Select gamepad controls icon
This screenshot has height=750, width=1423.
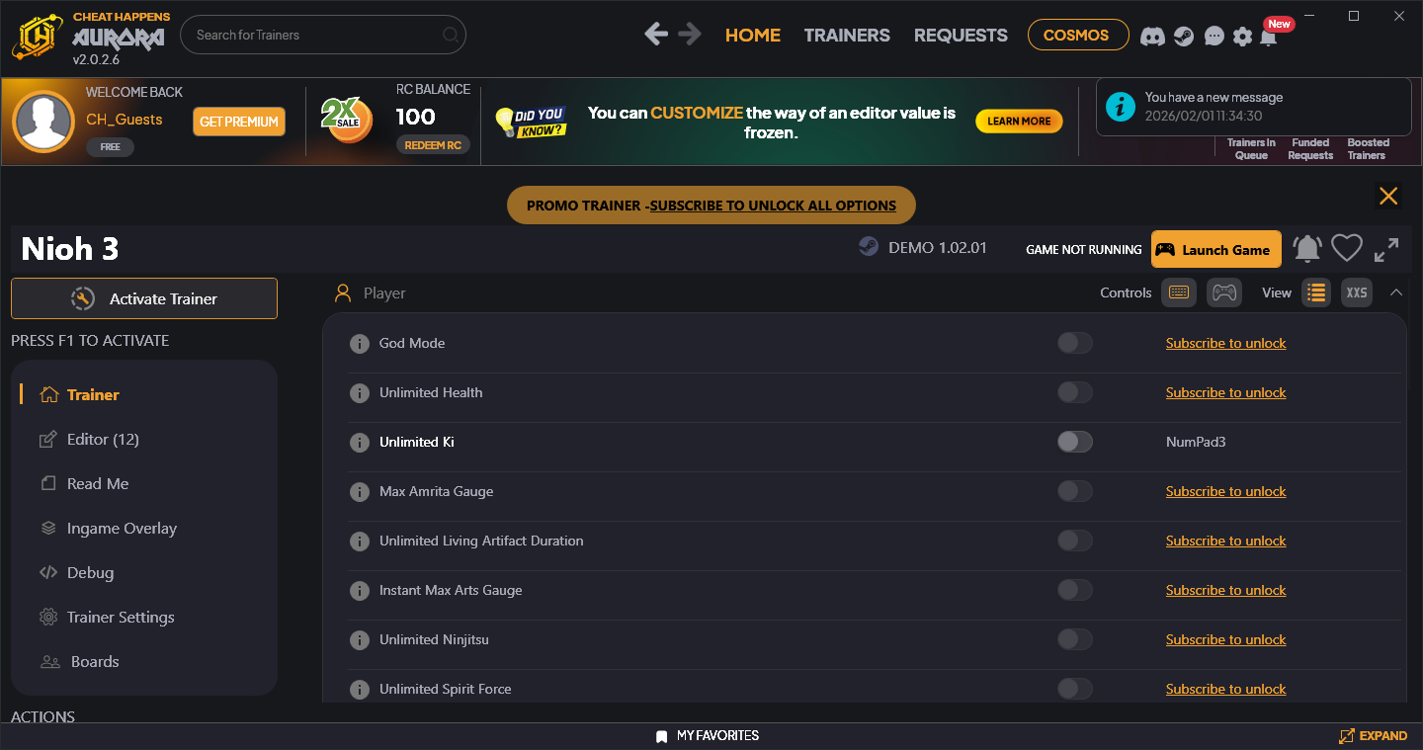[x=1223, y=292]
